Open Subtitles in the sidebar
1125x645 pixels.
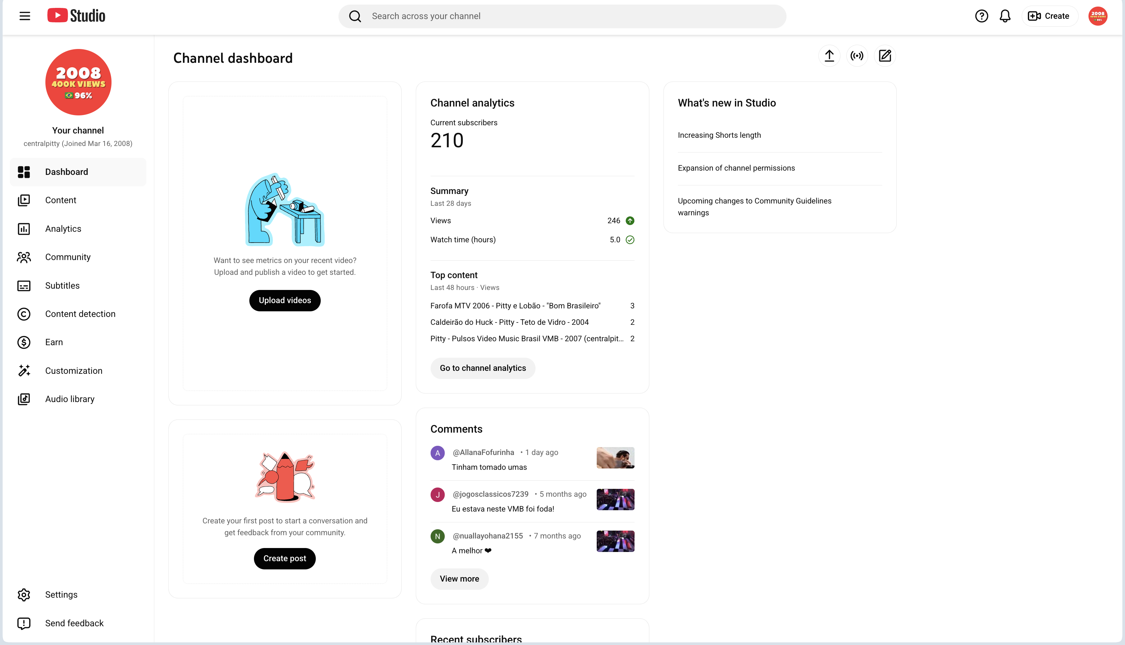[78, 286]
